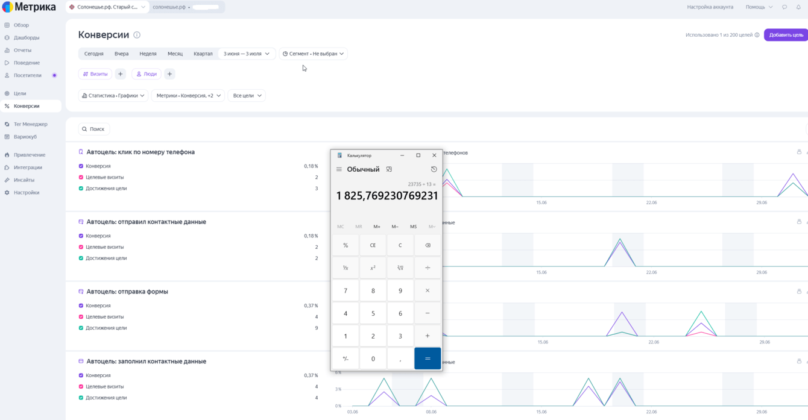Screen dimensions: 808x420
Task: Open the Сегмент: Не выбран dropdown
Action: click(x=313, y=54)
